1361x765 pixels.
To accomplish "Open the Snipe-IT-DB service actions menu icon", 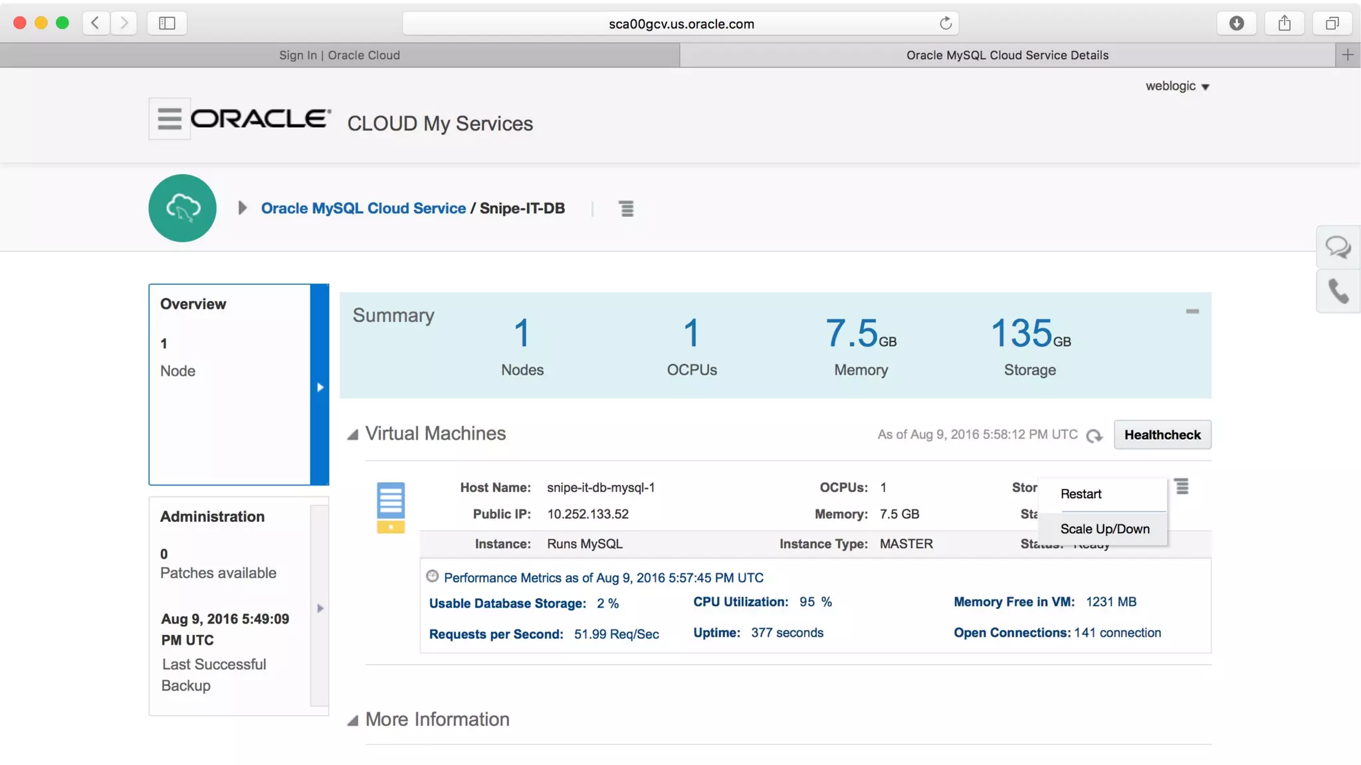I will click(626, 209).
